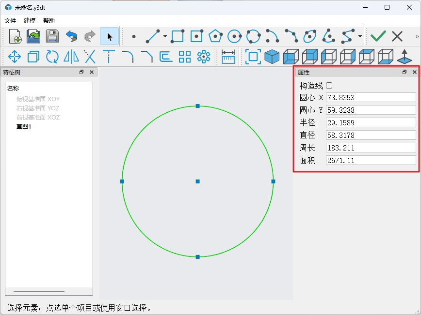Click the 圆心 X input field
The image size is (421, 315).
(x=371, y=98)
